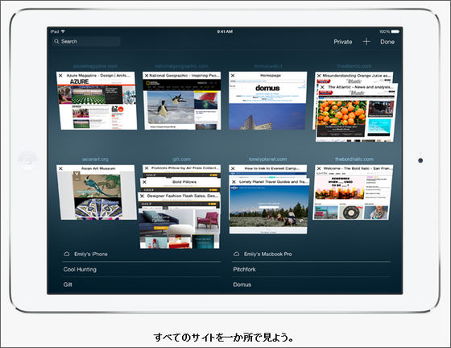Select the Designer Fashion Flash Sales thumbnail

180,221
